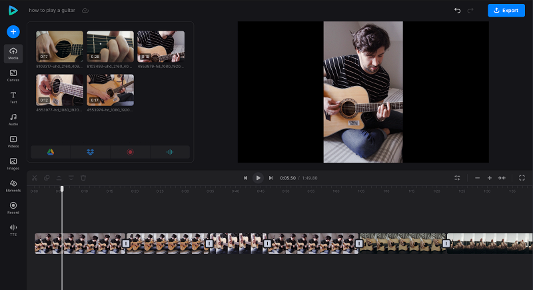Open timeline settings sliders icon
This screenshot has height=290, width=533.
(457, 178)
